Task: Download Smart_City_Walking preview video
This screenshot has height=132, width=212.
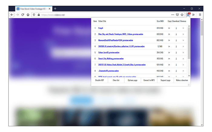Action: [176, 59]
